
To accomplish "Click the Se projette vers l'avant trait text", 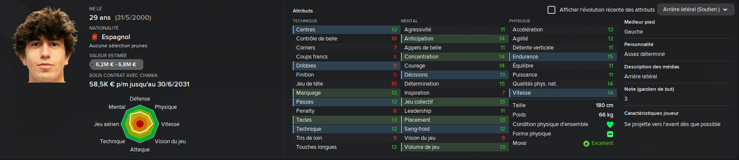I will pyautogui.click(x=672, y=124).
